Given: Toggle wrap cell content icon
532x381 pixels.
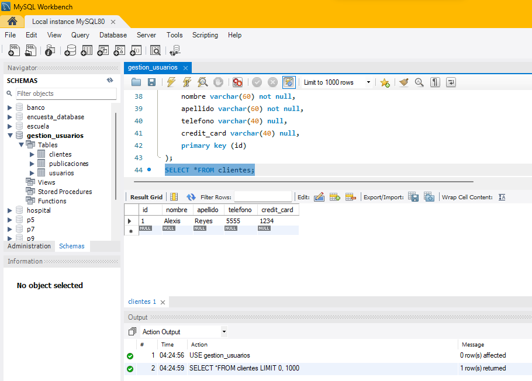Looking at the screenshot, I should [x=502, y=198].
